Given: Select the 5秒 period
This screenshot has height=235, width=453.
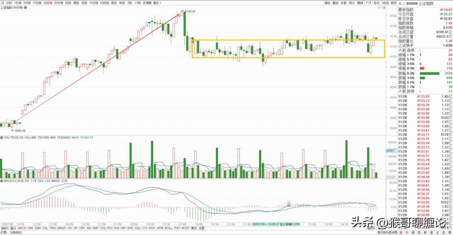Looking at the screenshot, I should tap(130, 3).
